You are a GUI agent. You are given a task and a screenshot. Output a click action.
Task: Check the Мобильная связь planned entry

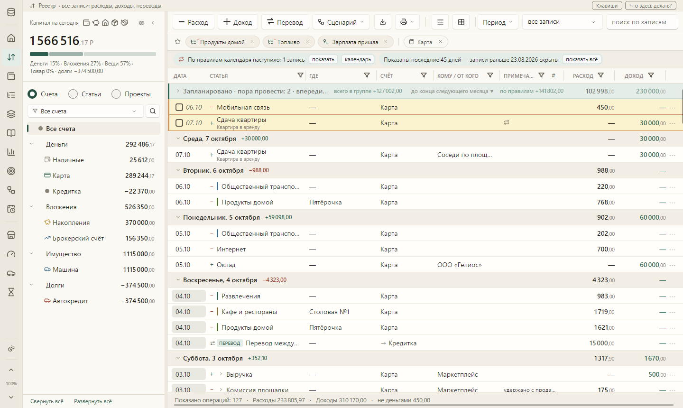click(x=179, y=107)
